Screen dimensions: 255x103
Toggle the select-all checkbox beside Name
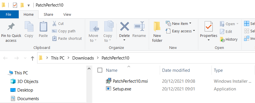[x=100, y=70]
